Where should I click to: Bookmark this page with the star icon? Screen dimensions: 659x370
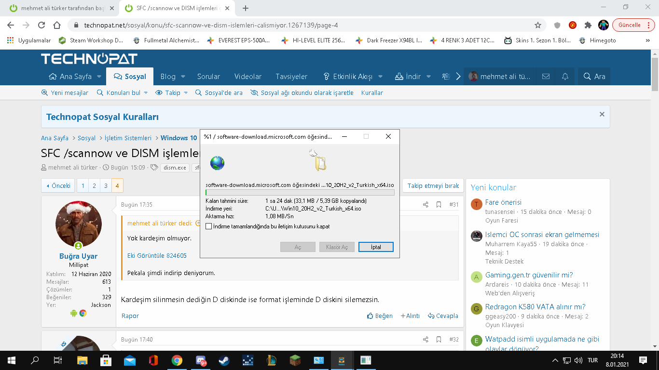point(538,25)
